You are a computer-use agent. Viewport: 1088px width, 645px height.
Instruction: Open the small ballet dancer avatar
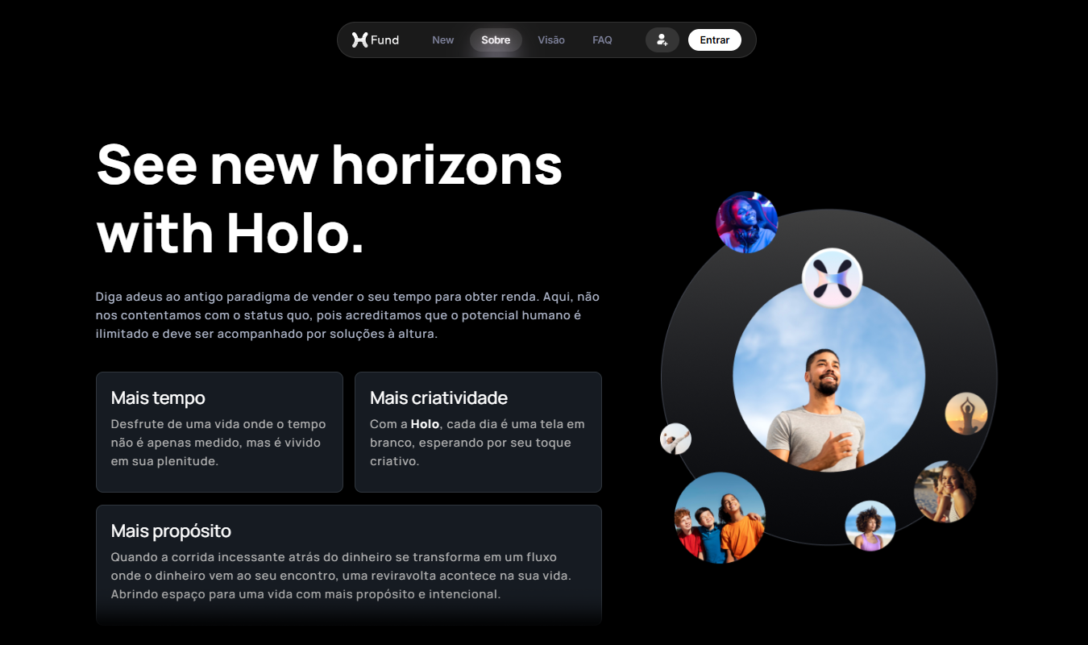coord(675,439)
